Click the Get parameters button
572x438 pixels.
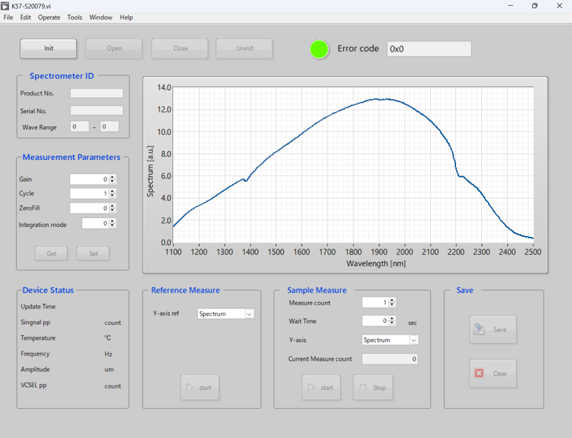coord(52,254)
